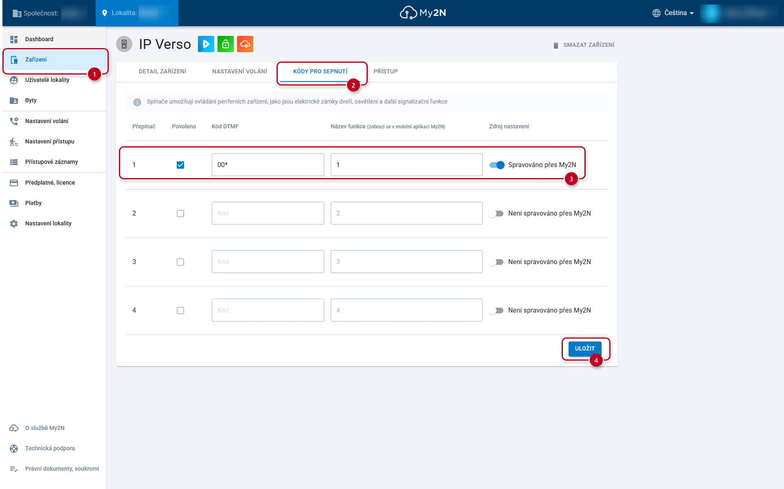The width and height of the screenshot is (784, 489).
Task: Open the Dashboard grid icon
Action: coord(14,39)
